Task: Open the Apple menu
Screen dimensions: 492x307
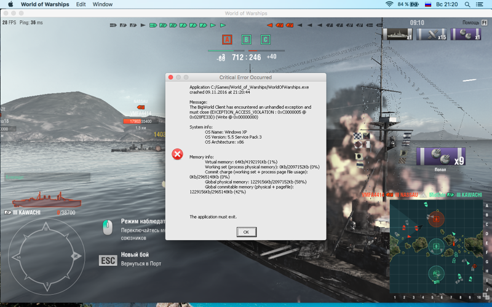Action: (x=10, y=4)
